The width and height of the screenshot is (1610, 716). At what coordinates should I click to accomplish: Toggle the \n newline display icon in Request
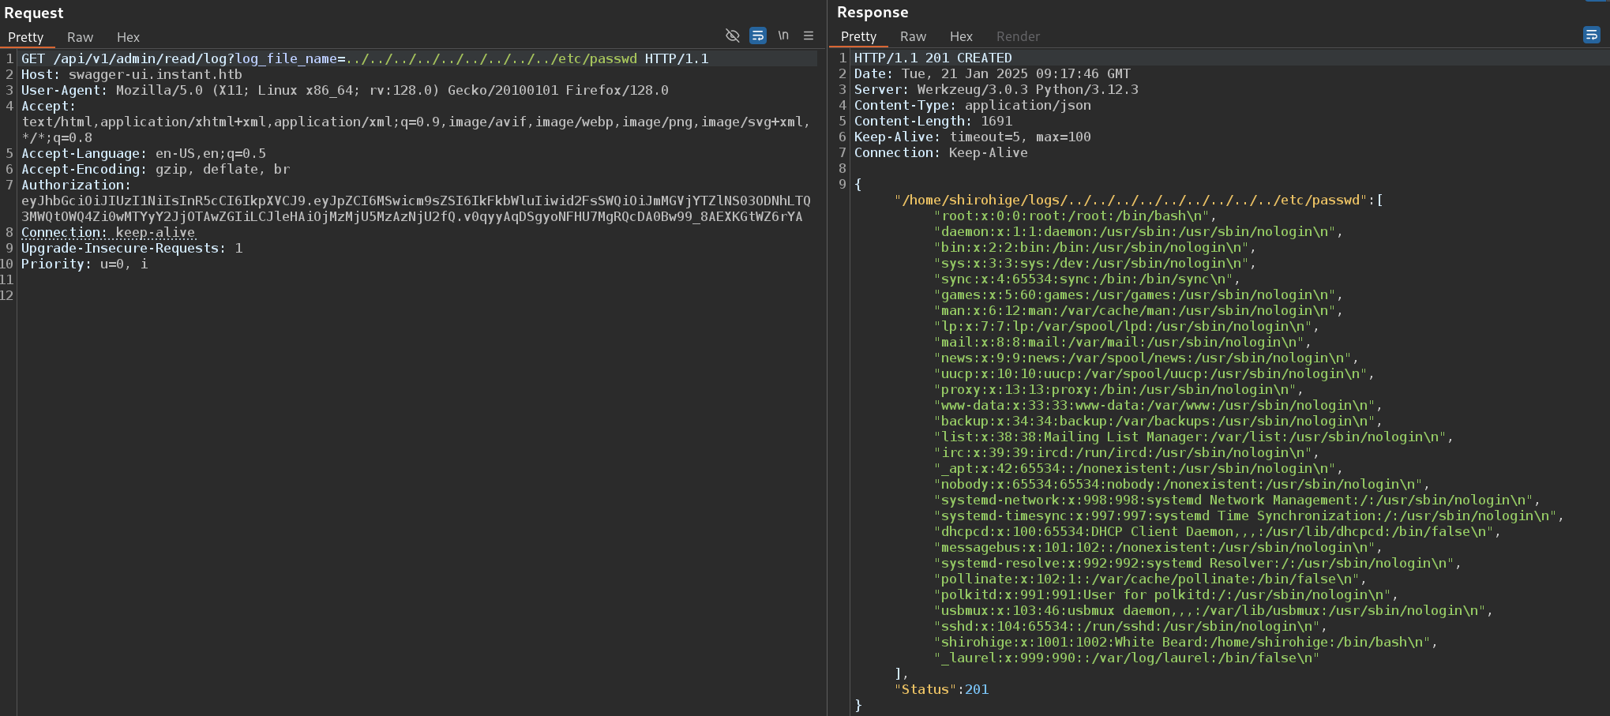[783, 36]
